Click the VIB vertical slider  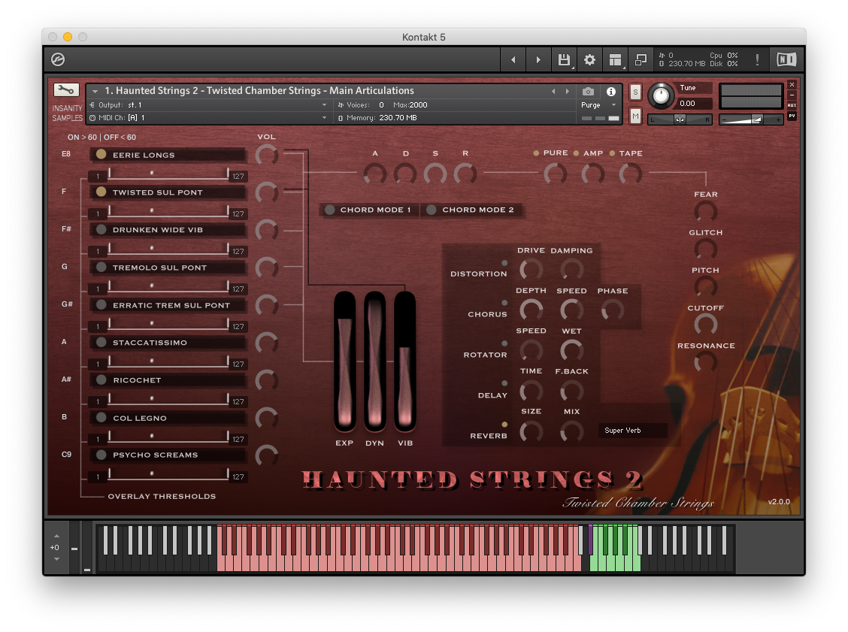click(x=405, y=362)
